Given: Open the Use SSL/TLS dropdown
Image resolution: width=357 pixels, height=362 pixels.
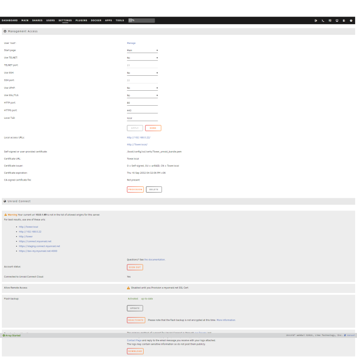Looking at the screenshot, I should coord(142,96).
